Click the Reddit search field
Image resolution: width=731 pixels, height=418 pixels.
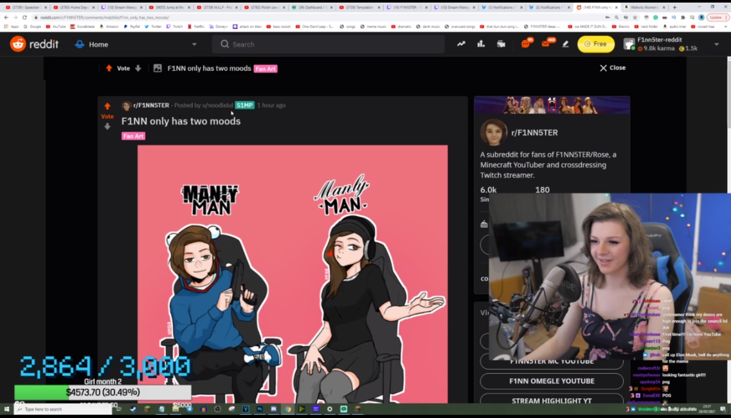pos(328,44)
